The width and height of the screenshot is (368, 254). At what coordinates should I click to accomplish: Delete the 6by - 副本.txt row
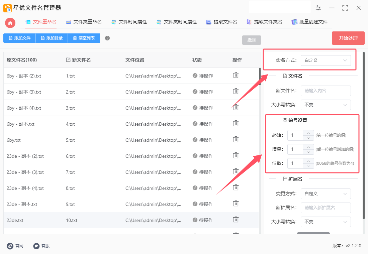(236, 123)
